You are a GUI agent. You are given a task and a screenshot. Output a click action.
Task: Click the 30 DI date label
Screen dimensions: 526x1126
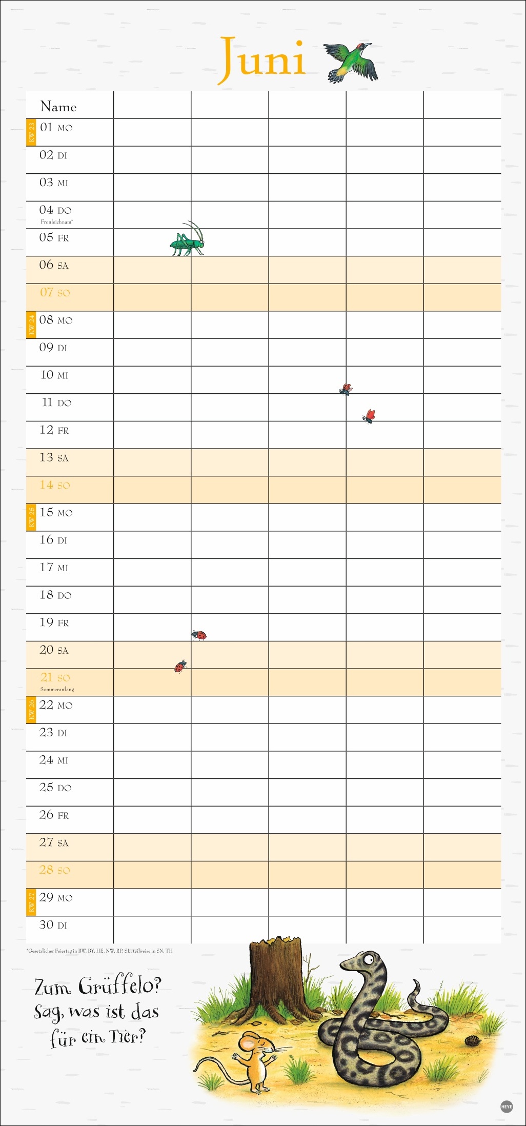[x=53, y=925]
